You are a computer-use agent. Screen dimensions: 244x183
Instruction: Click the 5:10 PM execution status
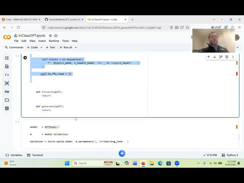tap(210, 155)
